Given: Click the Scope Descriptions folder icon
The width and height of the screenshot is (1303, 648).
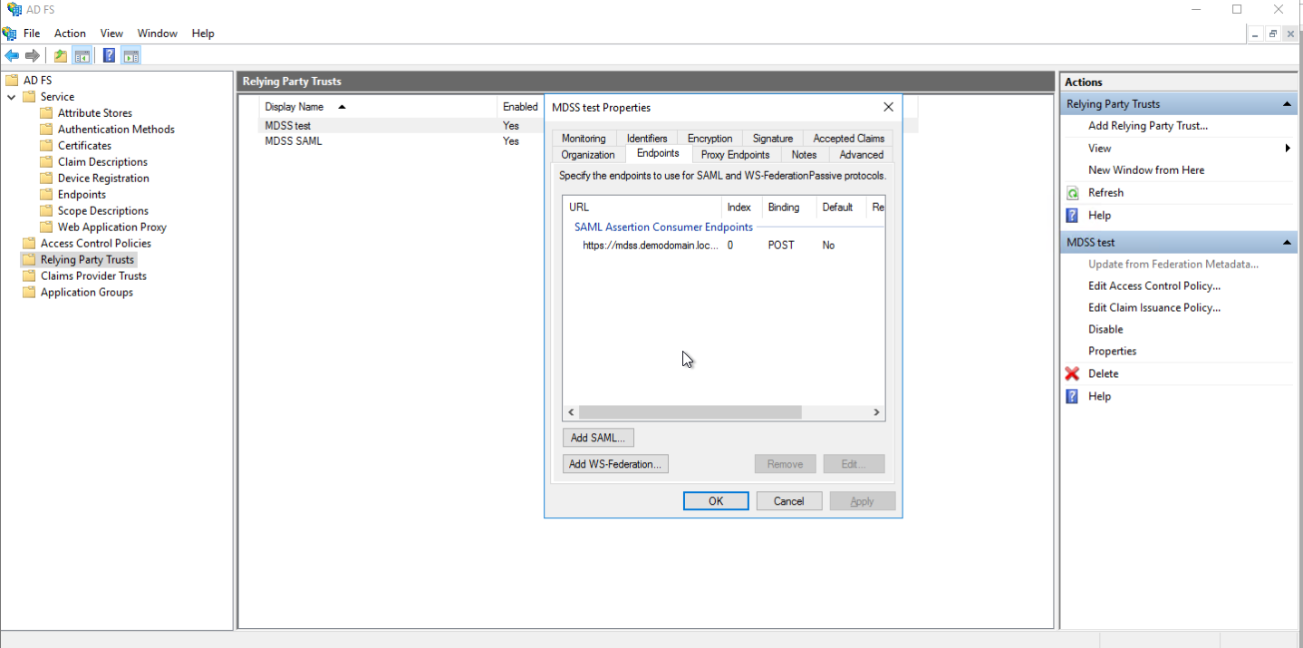Looking at the screenshot, I should [46, 210].
